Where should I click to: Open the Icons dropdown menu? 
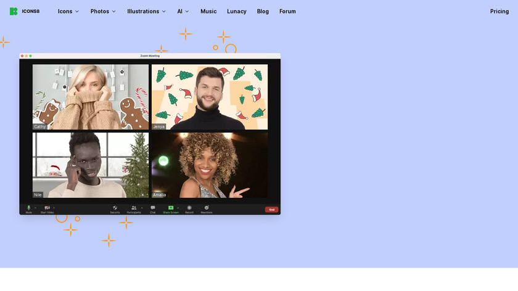coord(68,11)
